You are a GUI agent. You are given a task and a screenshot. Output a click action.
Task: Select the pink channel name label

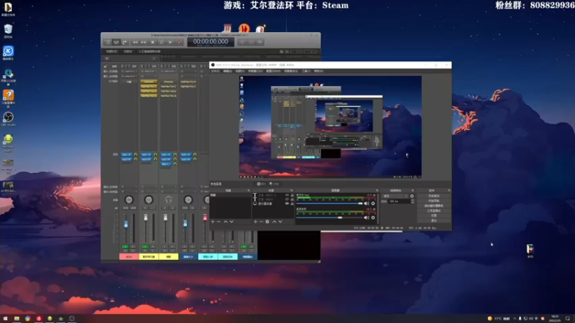[129, 257]
